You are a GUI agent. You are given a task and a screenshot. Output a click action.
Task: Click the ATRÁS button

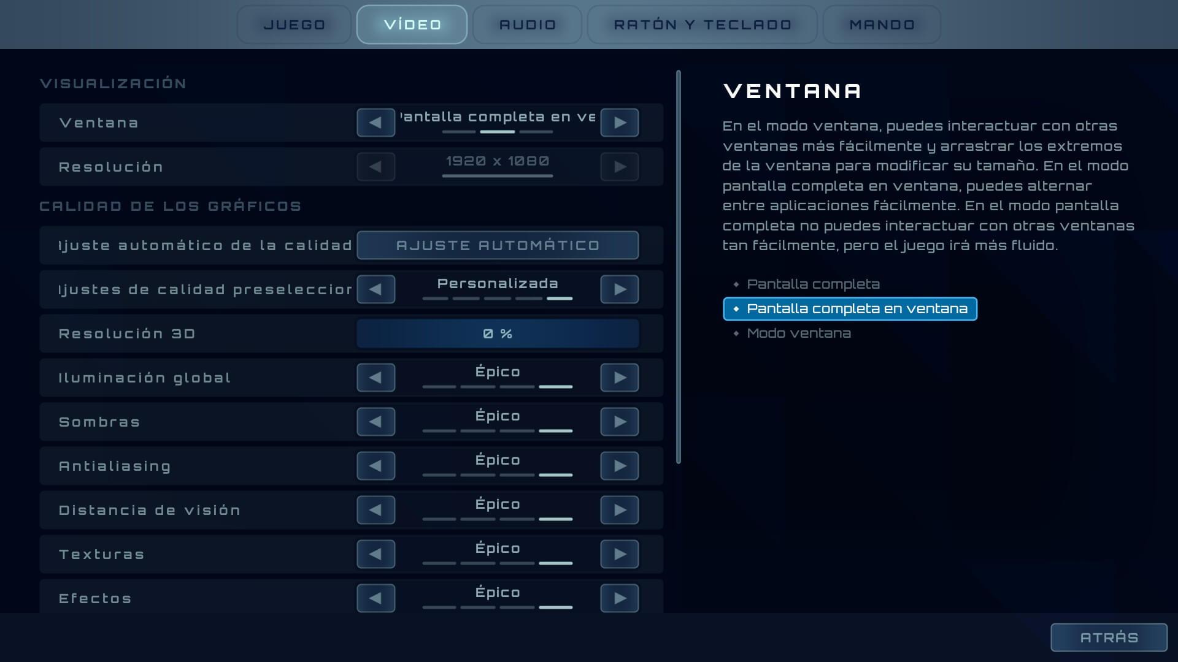[1108, 637]
